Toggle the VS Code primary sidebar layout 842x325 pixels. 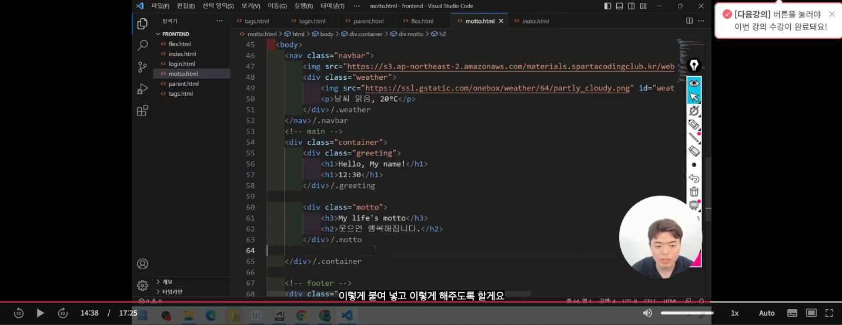608,6
